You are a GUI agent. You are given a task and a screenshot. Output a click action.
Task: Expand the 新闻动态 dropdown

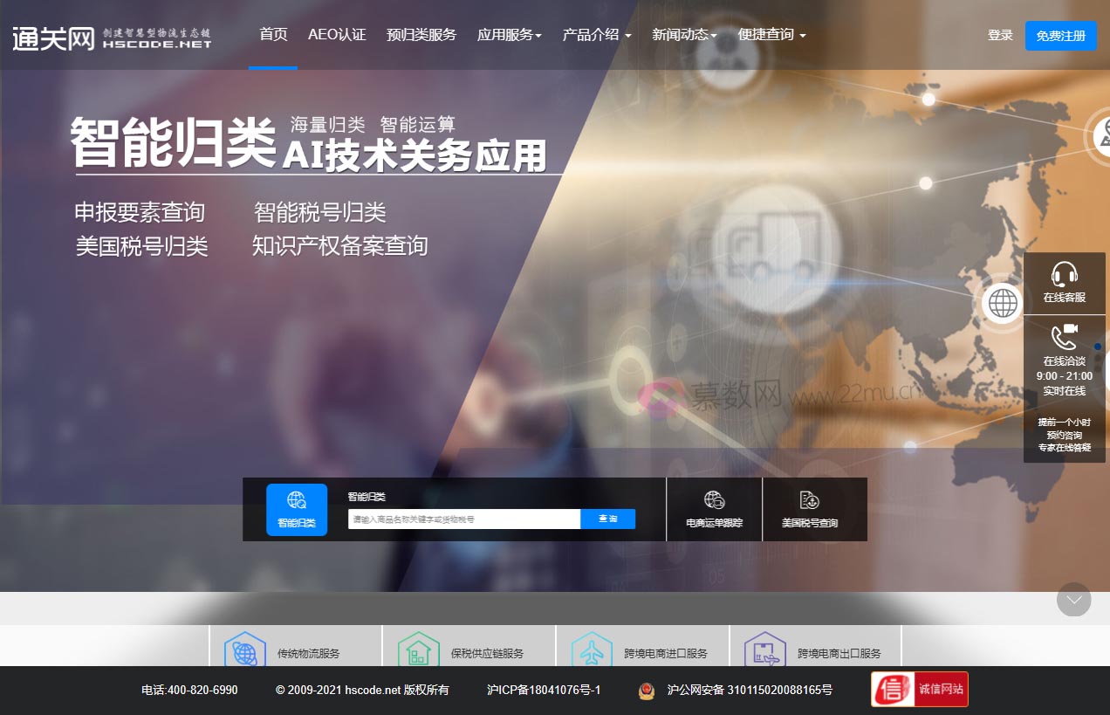[x=684, y=35]
